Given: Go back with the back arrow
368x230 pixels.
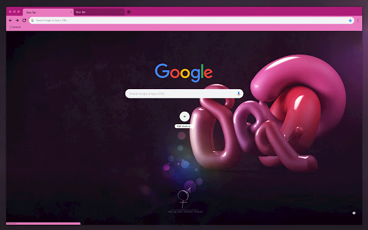Looking at the screenshot, I should coord(10,21).
